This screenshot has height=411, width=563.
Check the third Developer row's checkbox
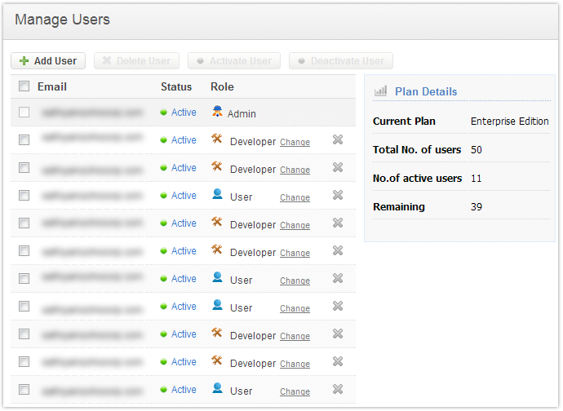[x=24, y=223]
